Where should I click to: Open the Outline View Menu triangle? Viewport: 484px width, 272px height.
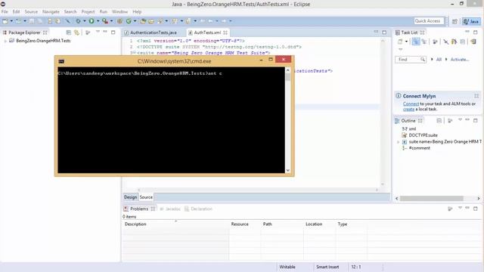[x=460, y=120]
